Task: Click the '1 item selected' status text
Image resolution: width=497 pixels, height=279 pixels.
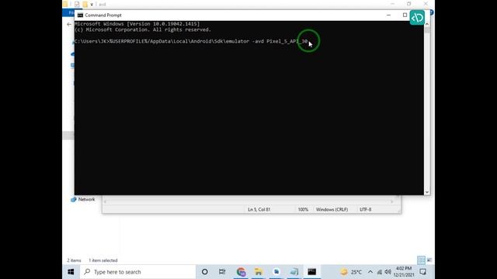Action: [x=103, y=260]
